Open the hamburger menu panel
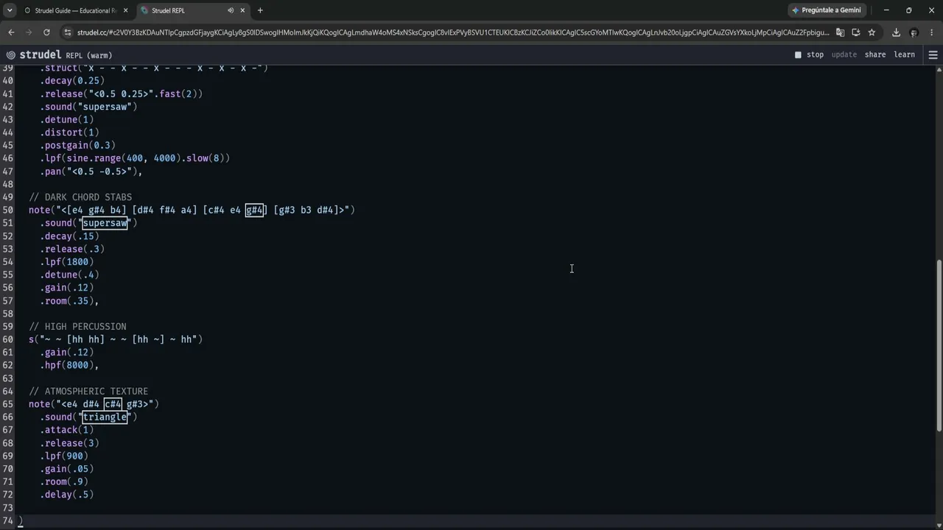 coord(933,55)
